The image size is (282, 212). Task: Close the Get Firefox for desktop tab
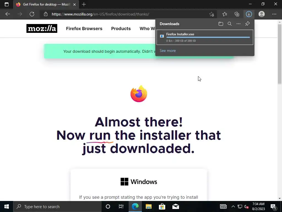coord(74,4)
